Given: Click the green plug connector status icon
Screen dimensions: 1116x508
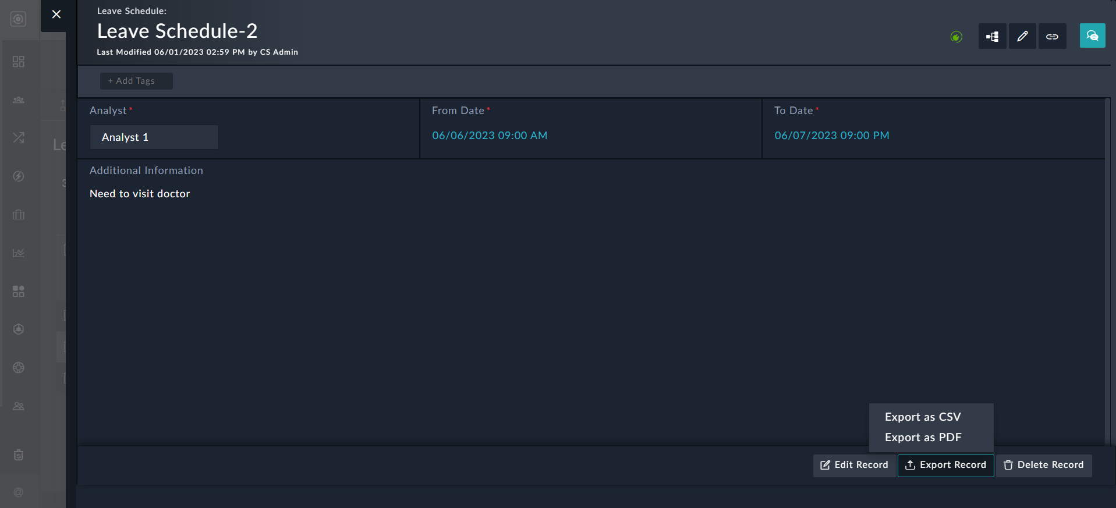Looking at the screenshot, I should coord(956,37).
